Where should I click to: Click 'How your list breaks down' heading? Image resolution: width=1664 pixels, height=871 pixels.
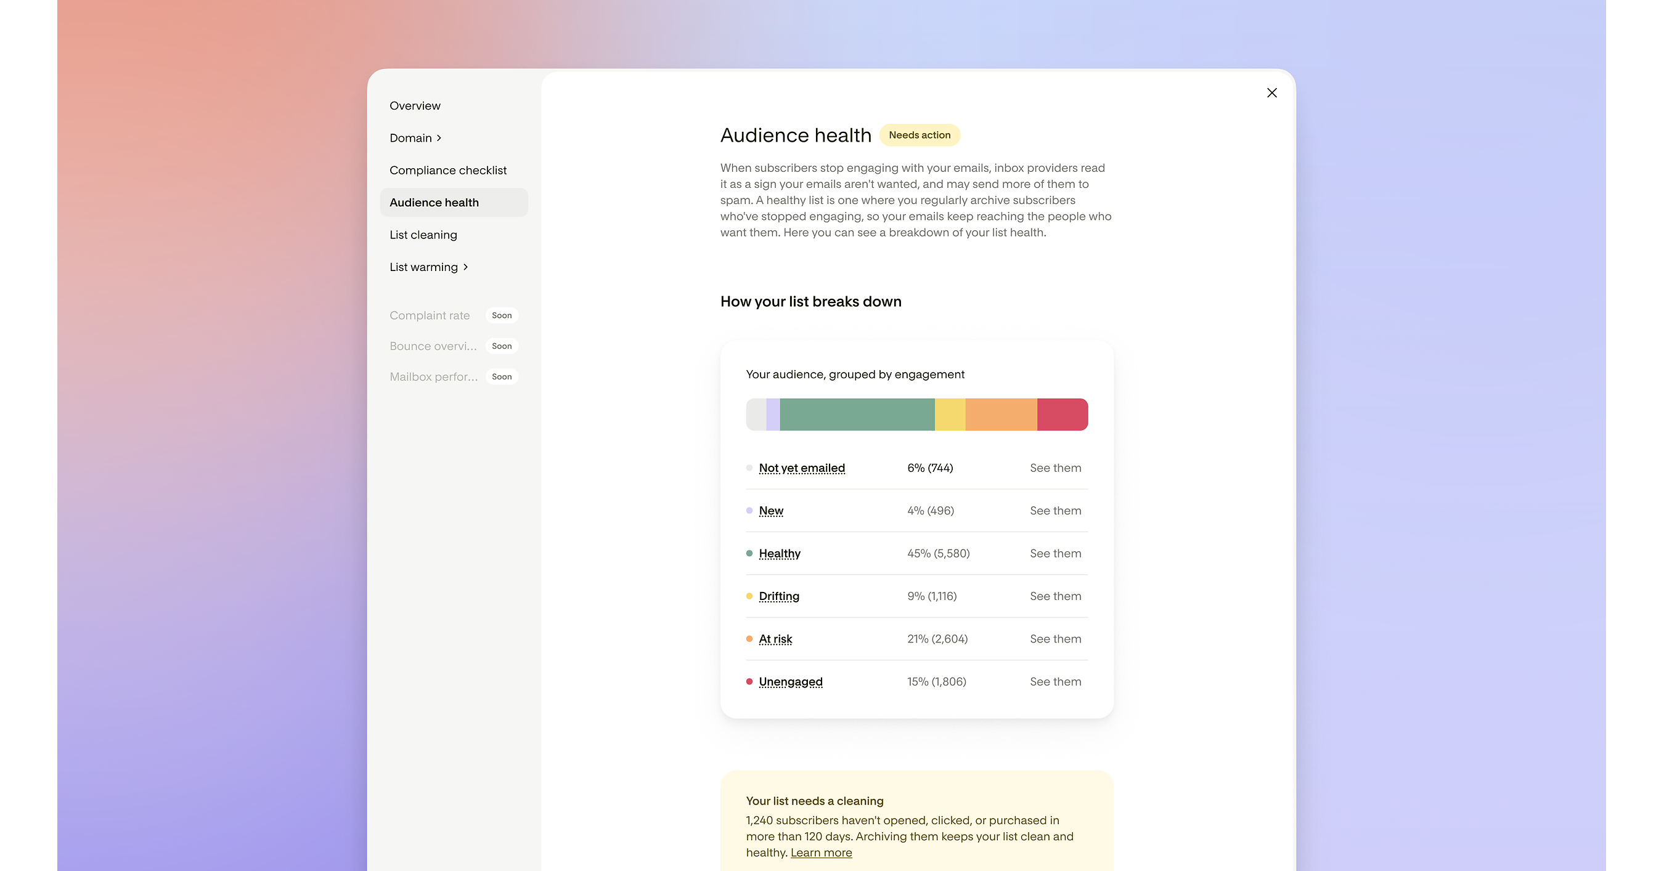(810, 302)
